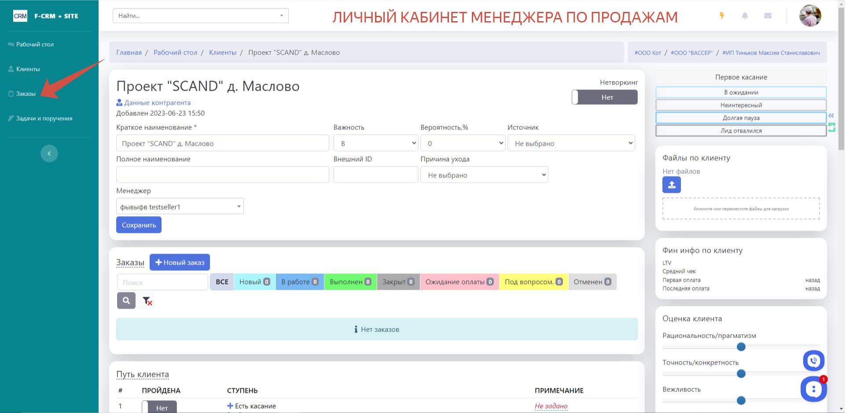Toggle the Нет switch in Путь клиента
This screenshot has width=853, height=413.
(x=160, y=407)
